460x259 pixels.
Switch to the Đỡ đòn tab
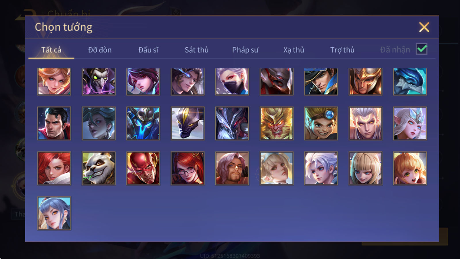pyautogui.click(x=100, y=50)
